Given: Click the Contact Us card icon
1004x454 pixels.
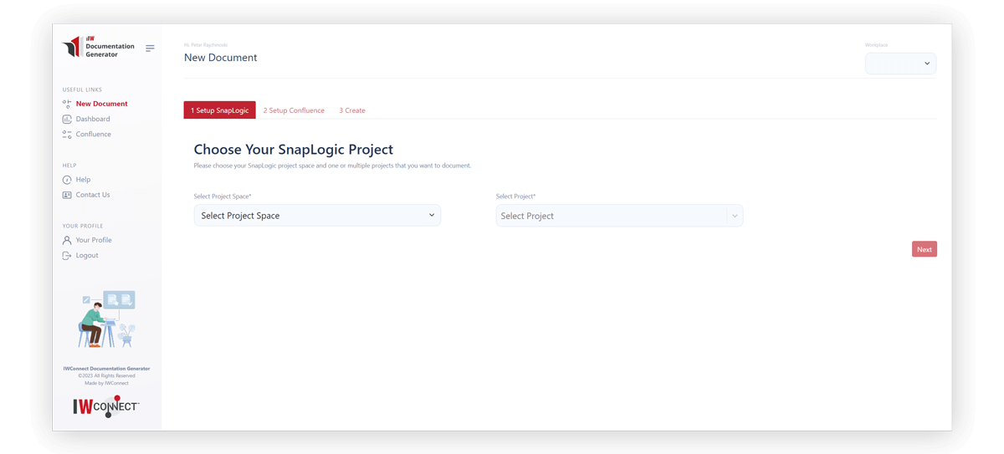Looking at the screenshot, I should click(x=67, y=195).
